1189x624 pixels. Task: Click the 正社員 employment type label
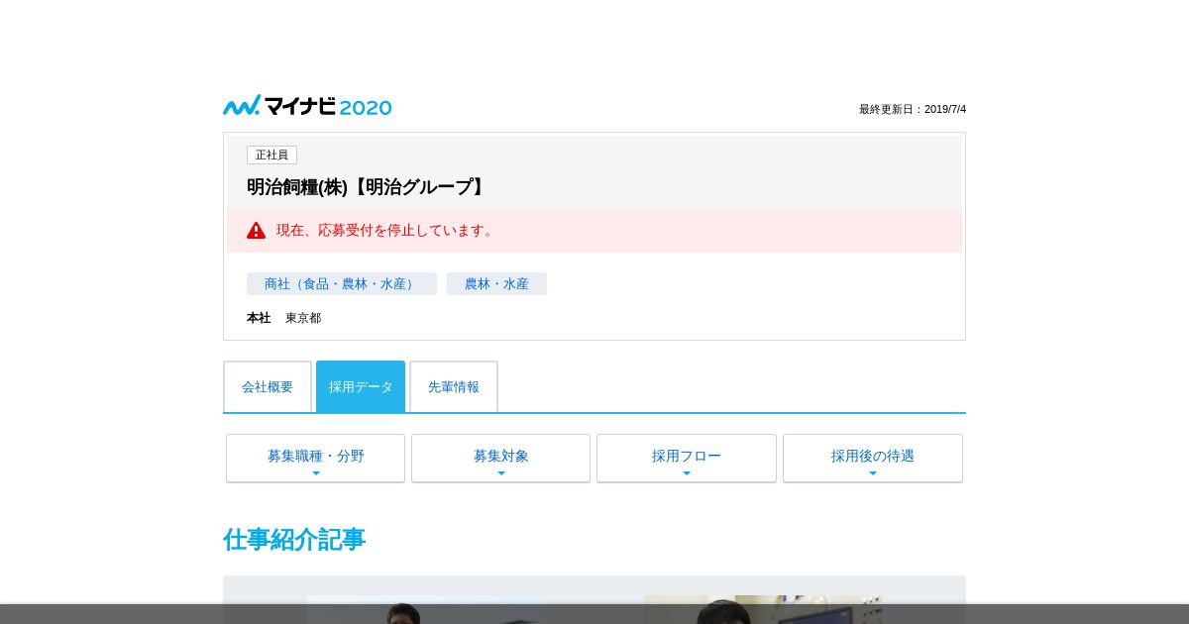pyautogui.click(x=271, y=155)
